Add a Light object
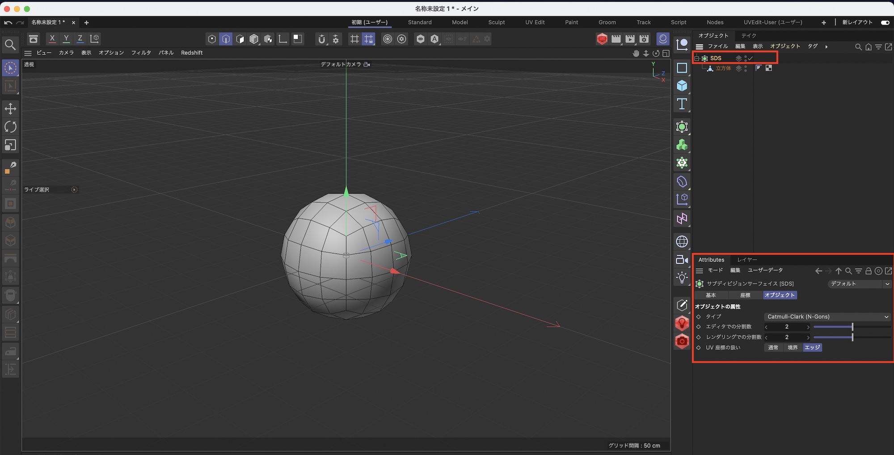The width and height of the screenshot is (894, 455). coord(682,278)
